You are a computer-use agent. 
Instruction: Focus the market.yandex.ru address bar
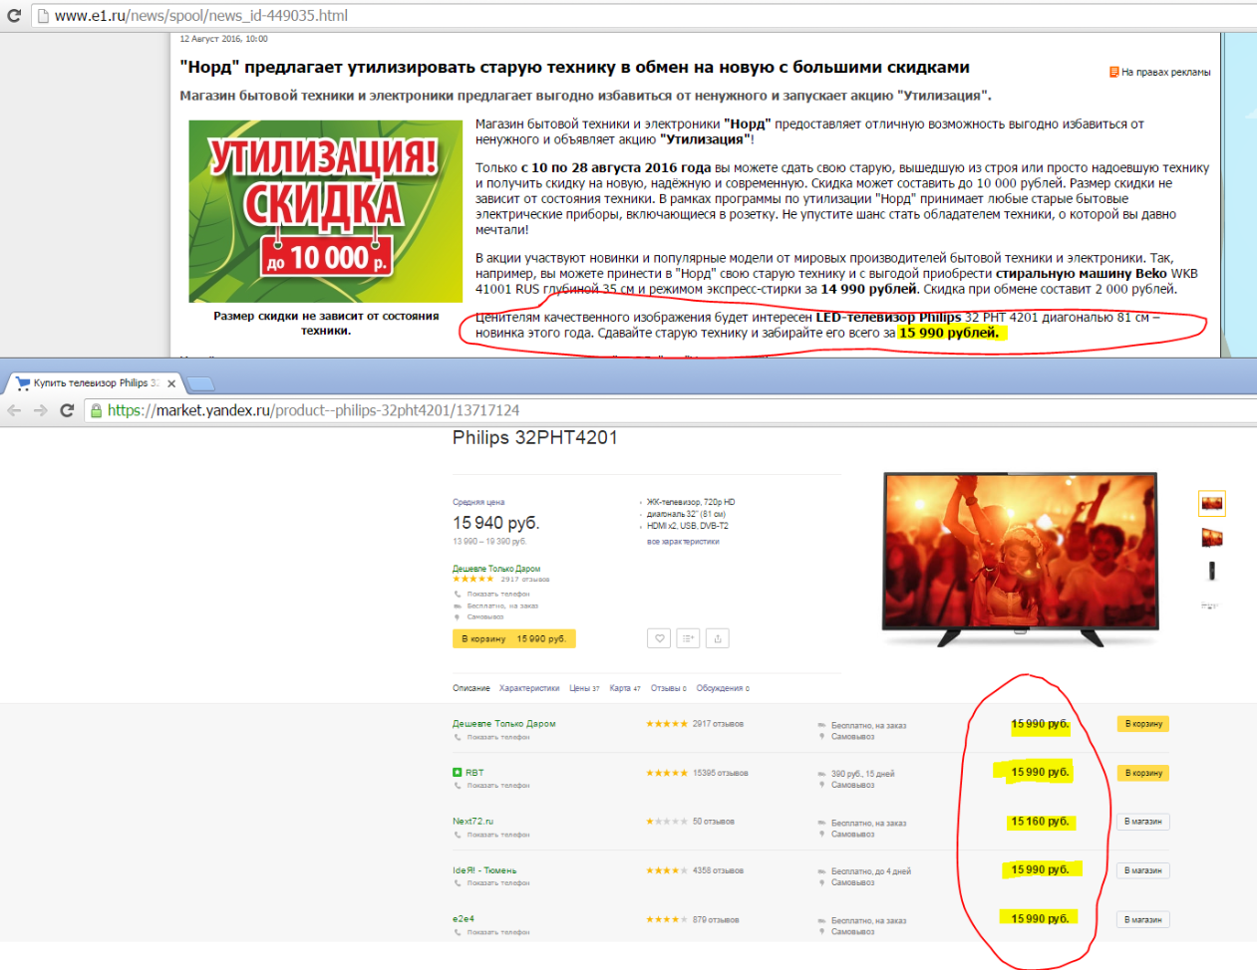[x=668, y=410]
